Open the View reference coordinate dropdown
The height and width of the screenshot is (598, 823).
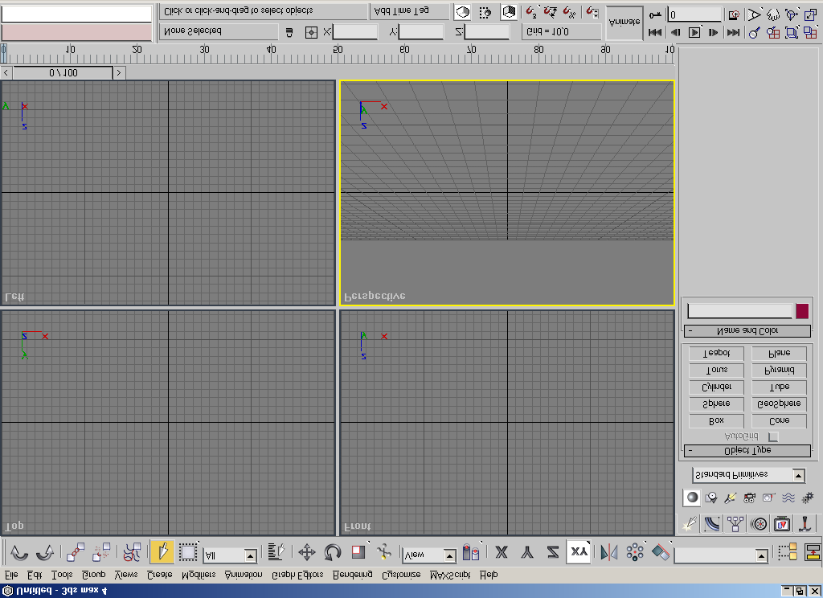click(x=429, y=555)
